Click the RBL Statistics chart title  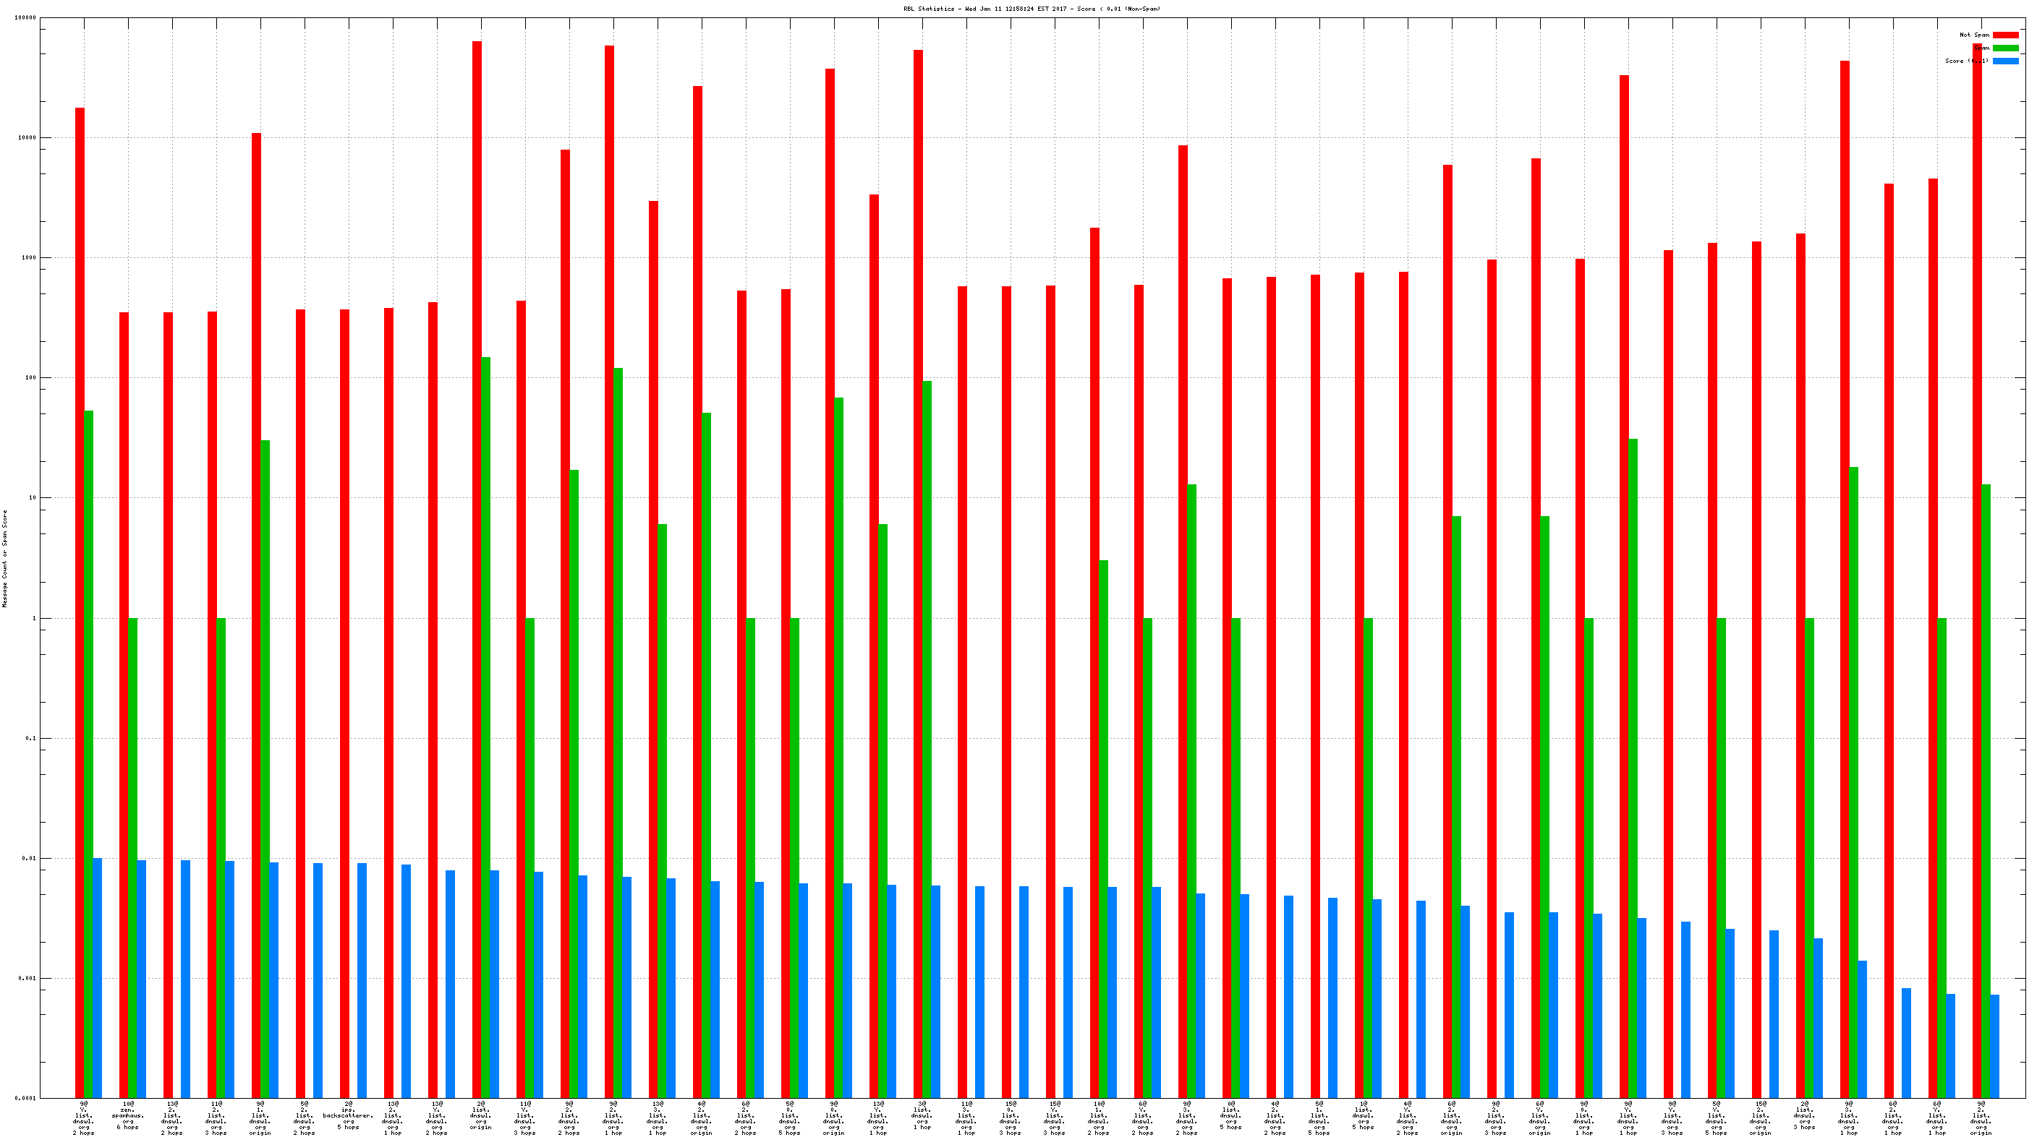(x=1032, y=9)
